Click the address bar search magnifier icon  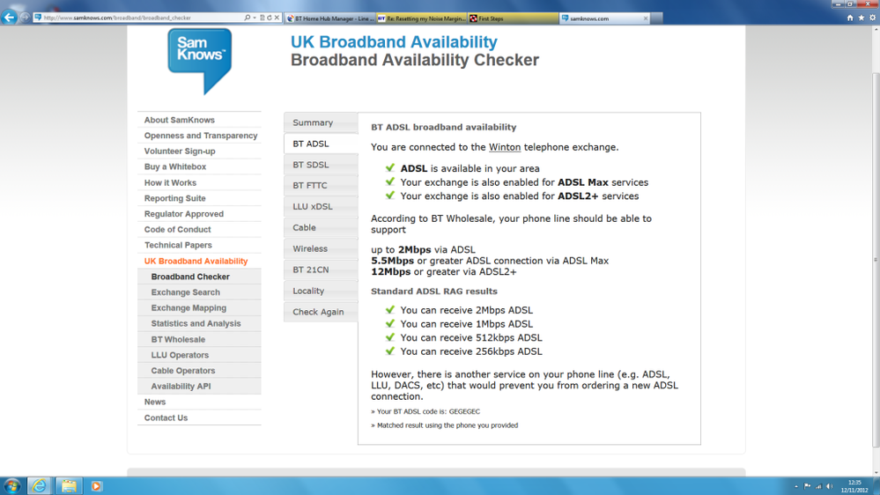pos(247,18)
